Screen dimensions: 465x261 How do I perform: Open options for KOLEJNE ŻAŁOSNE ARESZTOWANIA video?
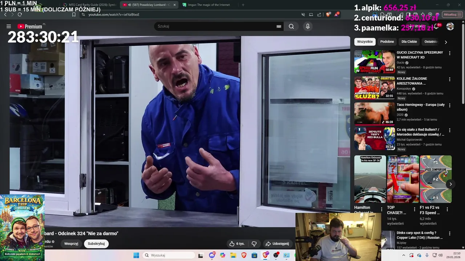pyautogui.click(x=450, y=79)
